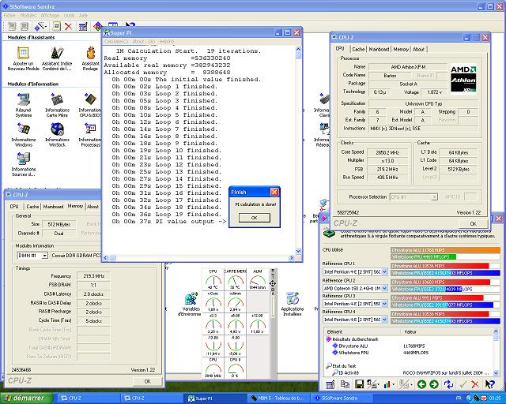The image size is (506, 404).
Task: Open the arrow beside the bar chart icon
Action: pos(394,385)
